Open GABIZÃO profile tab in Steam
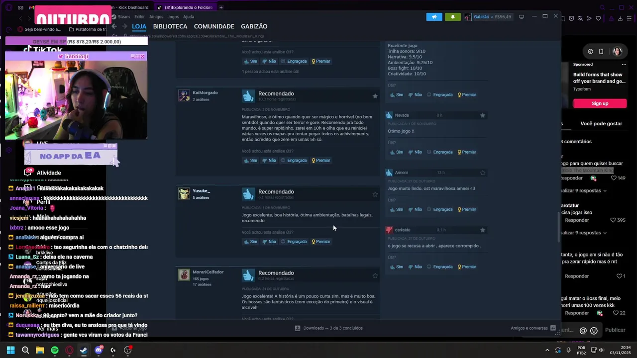This screenshot has height=358, width=637. [x=254, y=26]
